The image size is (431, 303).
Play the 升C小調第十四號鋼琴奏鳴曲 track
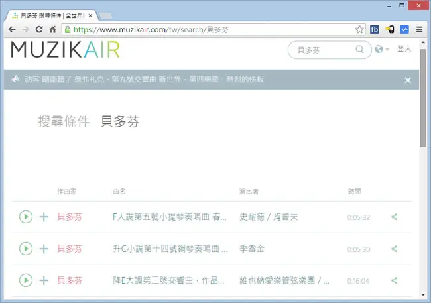[x=26, y=249]
